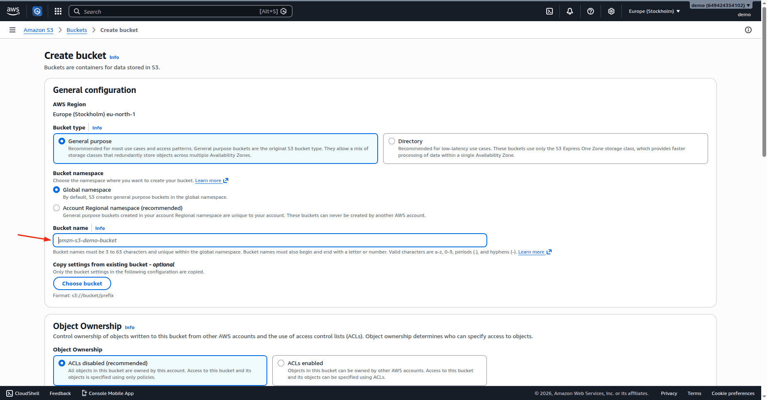
Task: Open the demo account menu
Action: [721, 5]
